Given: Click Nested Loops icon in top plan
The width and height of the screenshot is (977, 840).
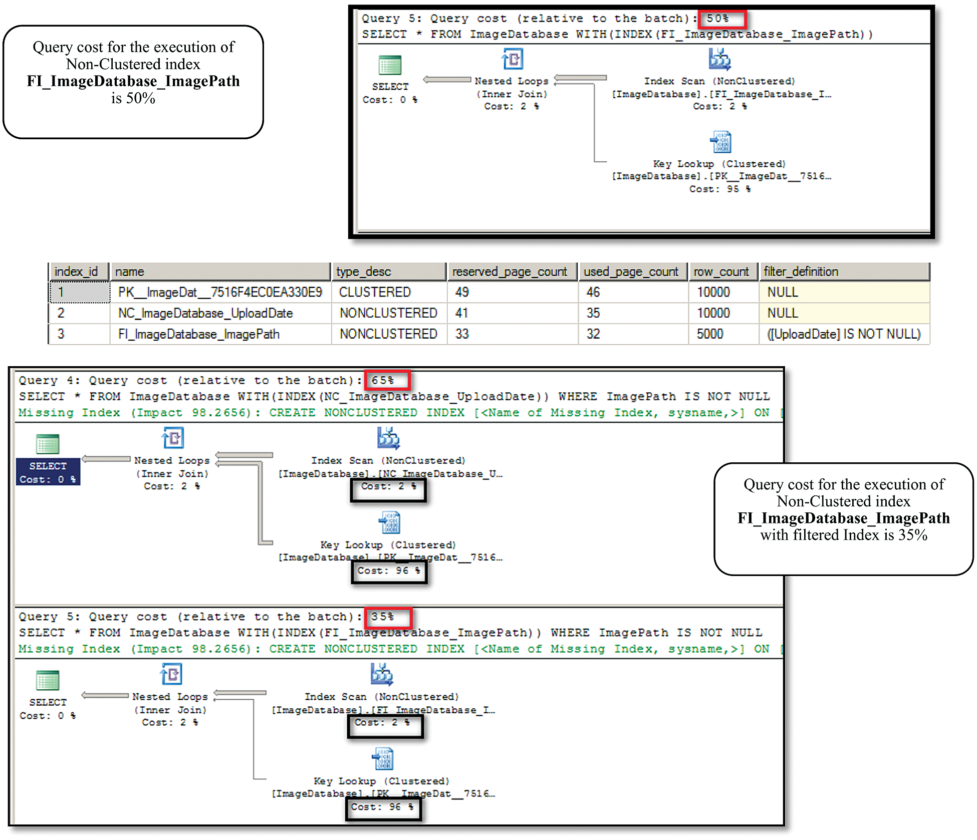Looking at the screenshot, I should [513, 59].
